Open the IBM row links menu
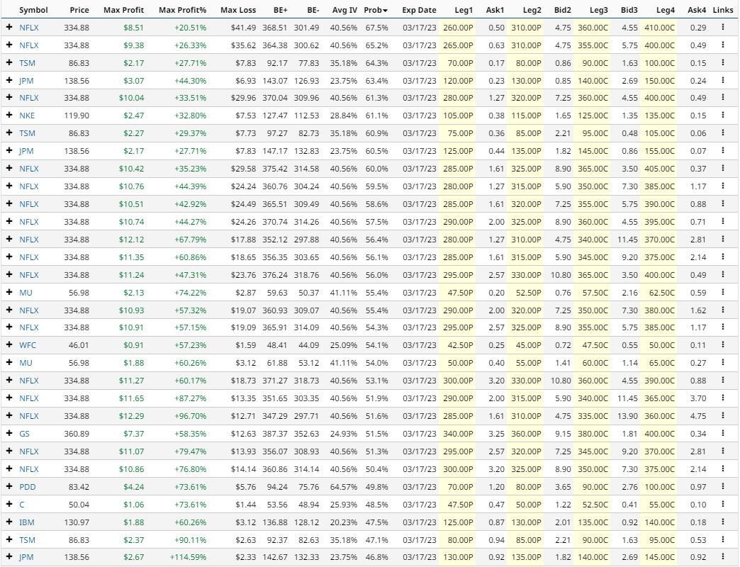 coord(722,522)
